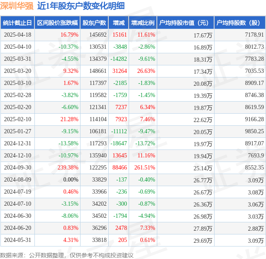Click the date cell 2024-06-20

pyautogui.click(x=18, y=228)
